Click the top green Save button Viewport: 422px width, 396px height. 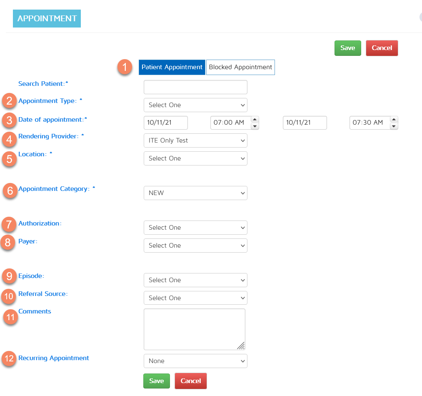click(347, 48)
